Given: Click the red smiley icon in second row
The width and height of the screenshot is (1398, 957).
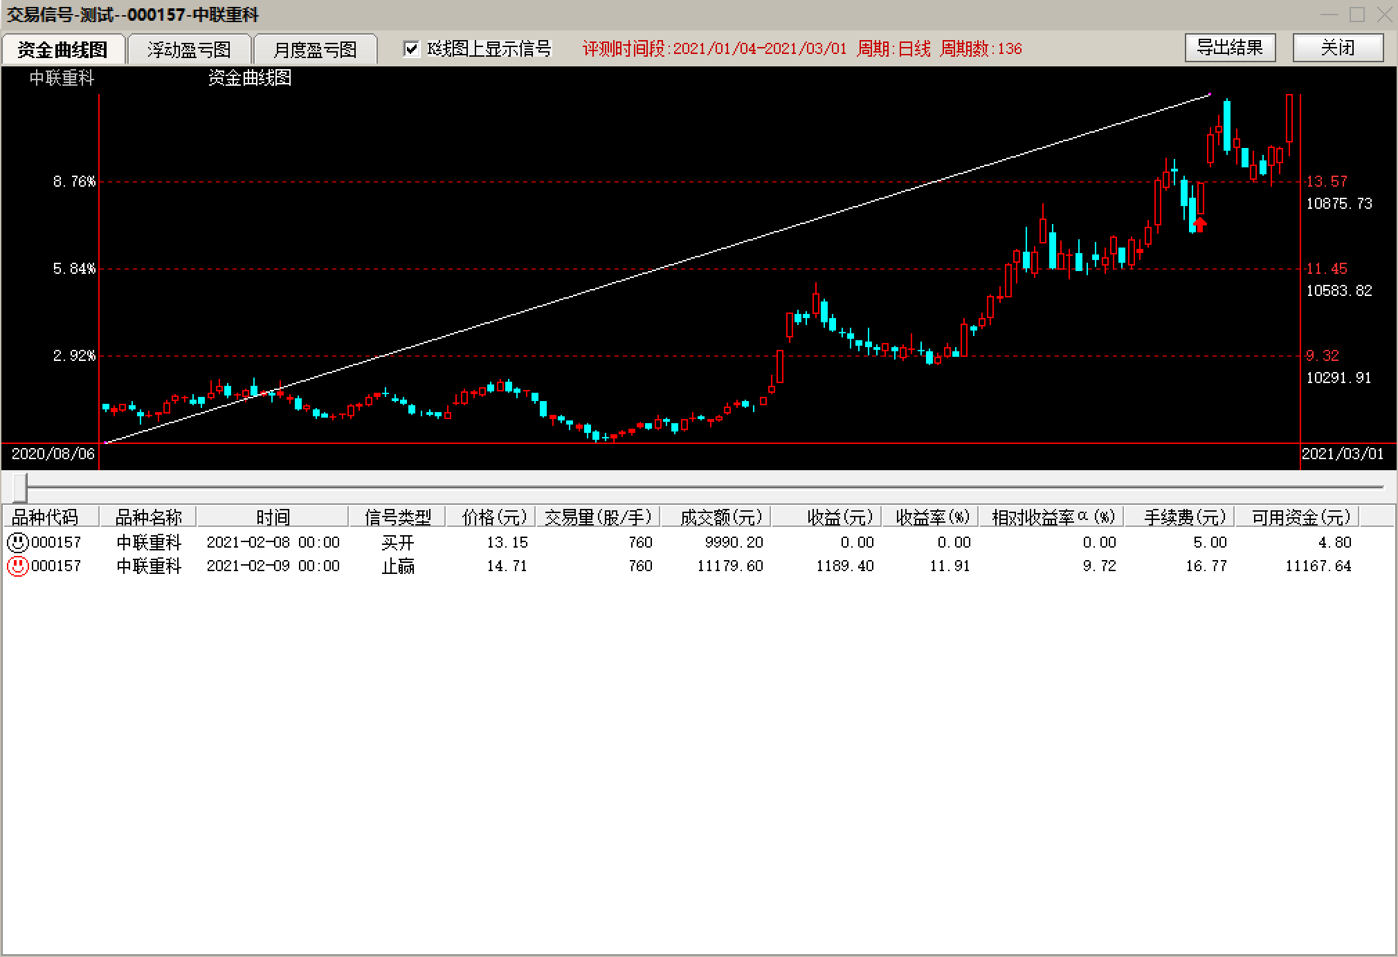Looking at the screenshot, I should coord(17,566).
